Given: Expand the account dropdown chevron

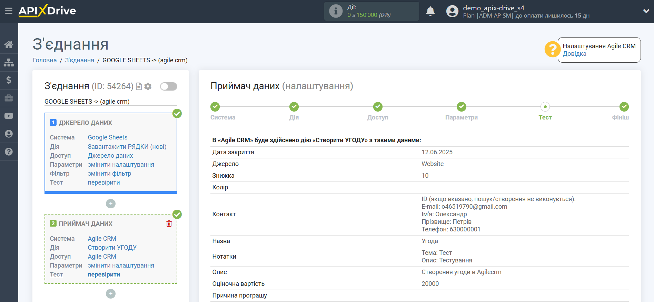Looking at the screenshot, I should coord(646,11).
